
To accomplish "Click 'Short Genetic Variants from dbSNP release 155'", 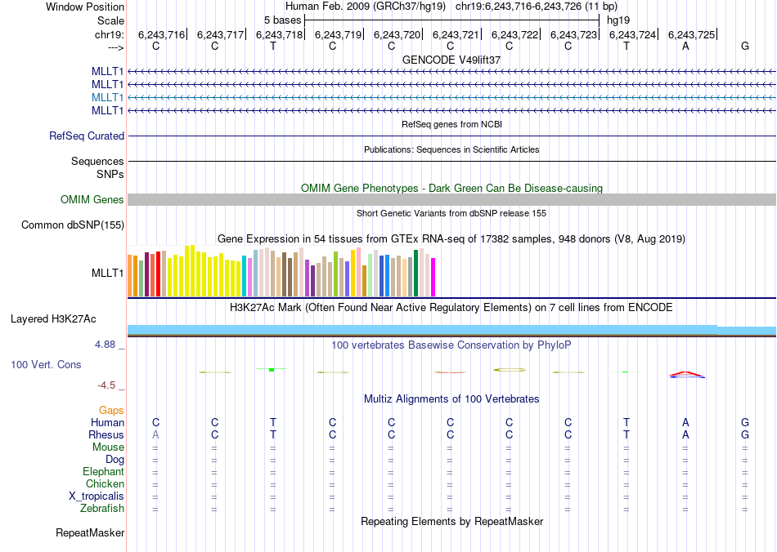I will click(451, 213).
